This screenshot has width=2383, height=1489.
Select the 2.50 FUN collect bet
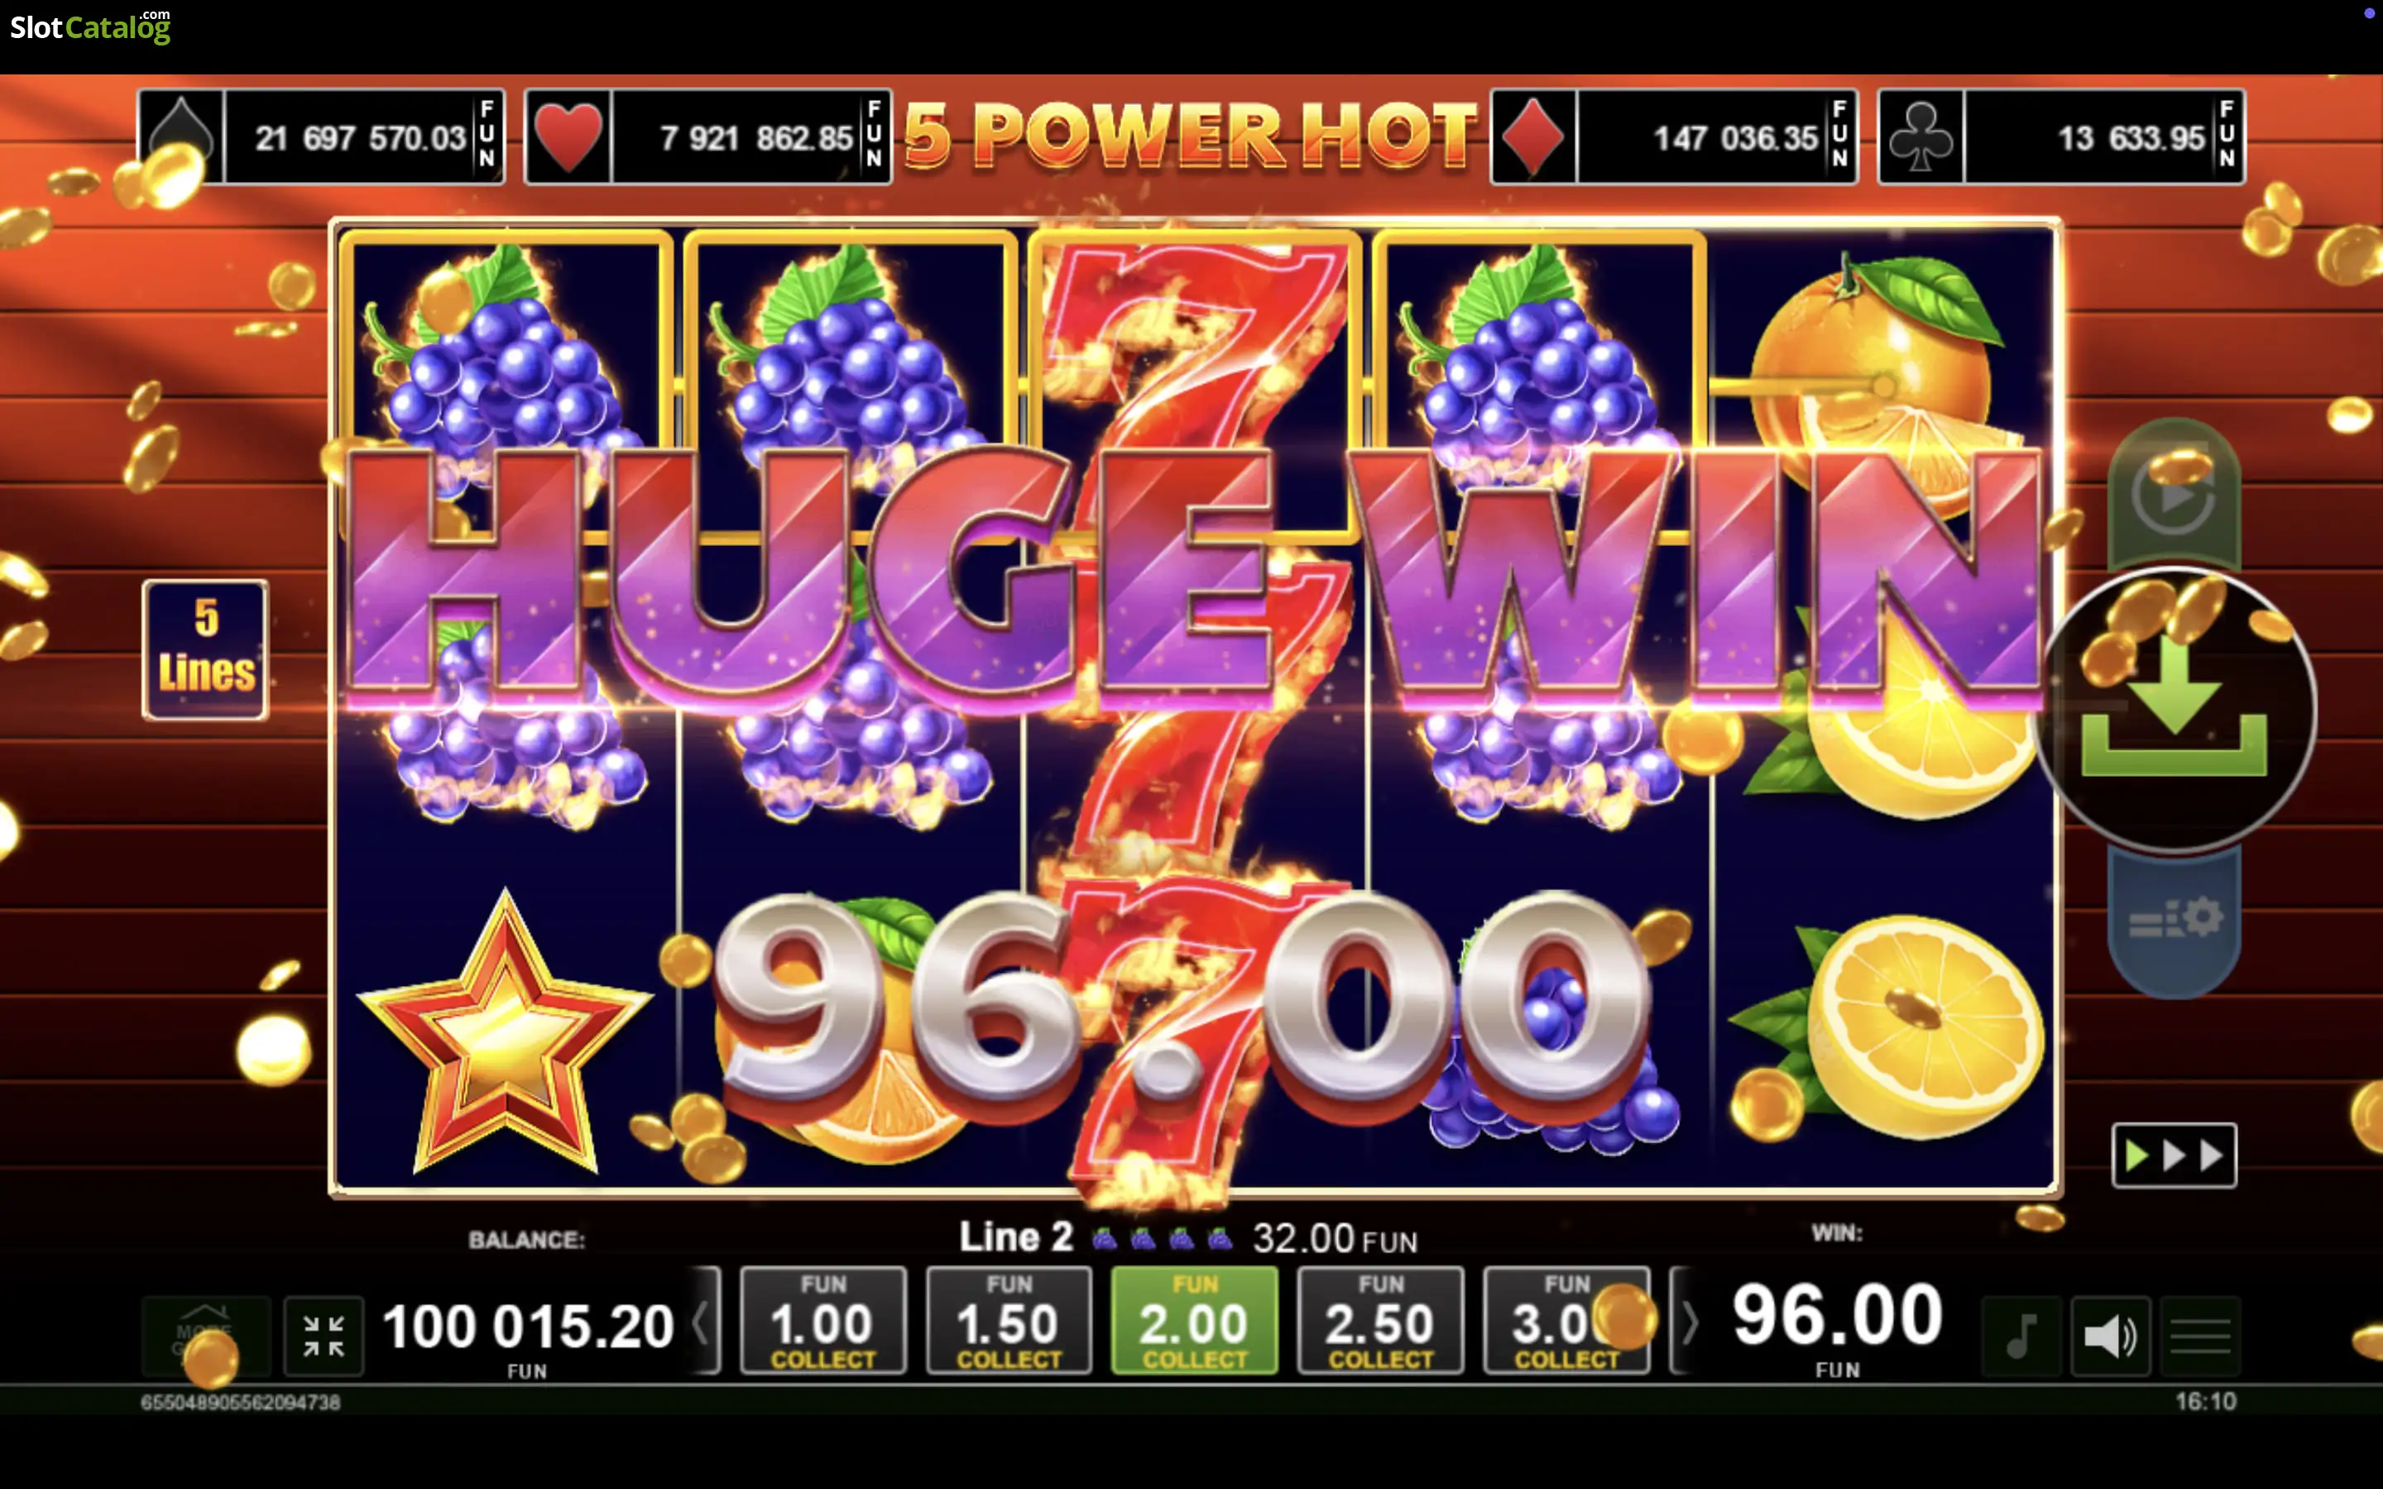[1380, 1320]
